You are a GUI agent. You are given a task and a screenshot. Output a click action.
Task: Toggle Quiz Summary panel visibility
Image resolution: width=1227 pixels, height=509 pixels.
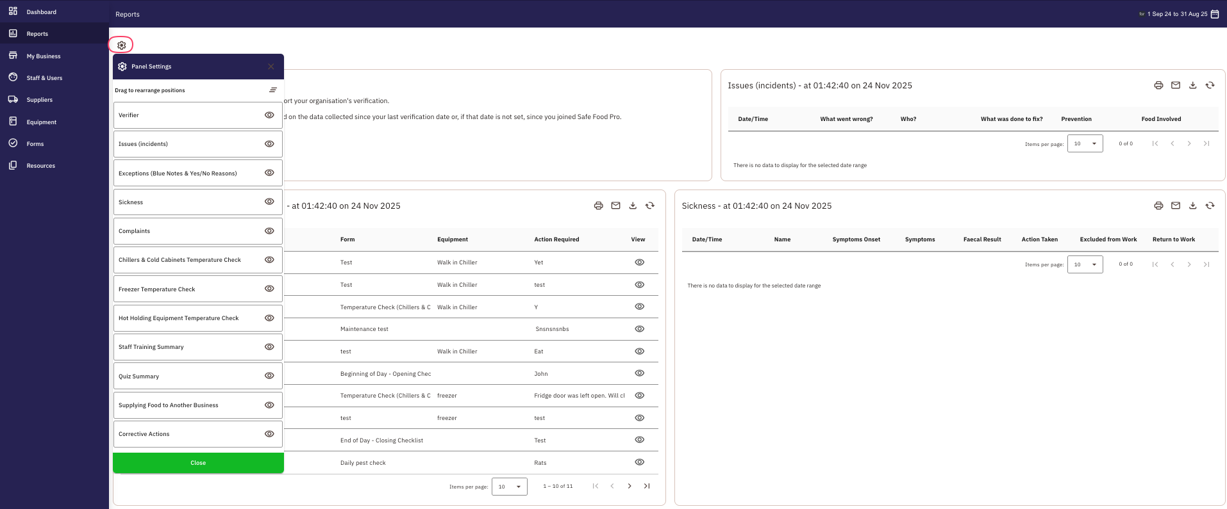tap(269, 376)
